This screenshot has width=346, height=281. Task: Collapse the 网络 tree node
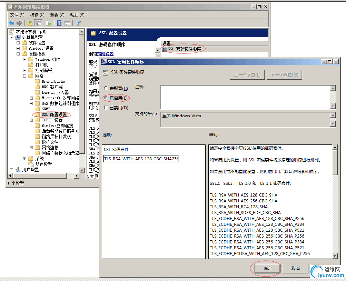click(25, 76)
